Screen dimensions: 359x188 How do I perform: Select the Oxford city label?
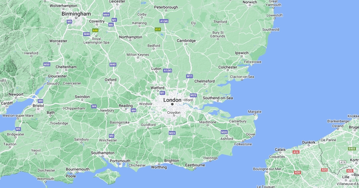click(x=110, y=80)
